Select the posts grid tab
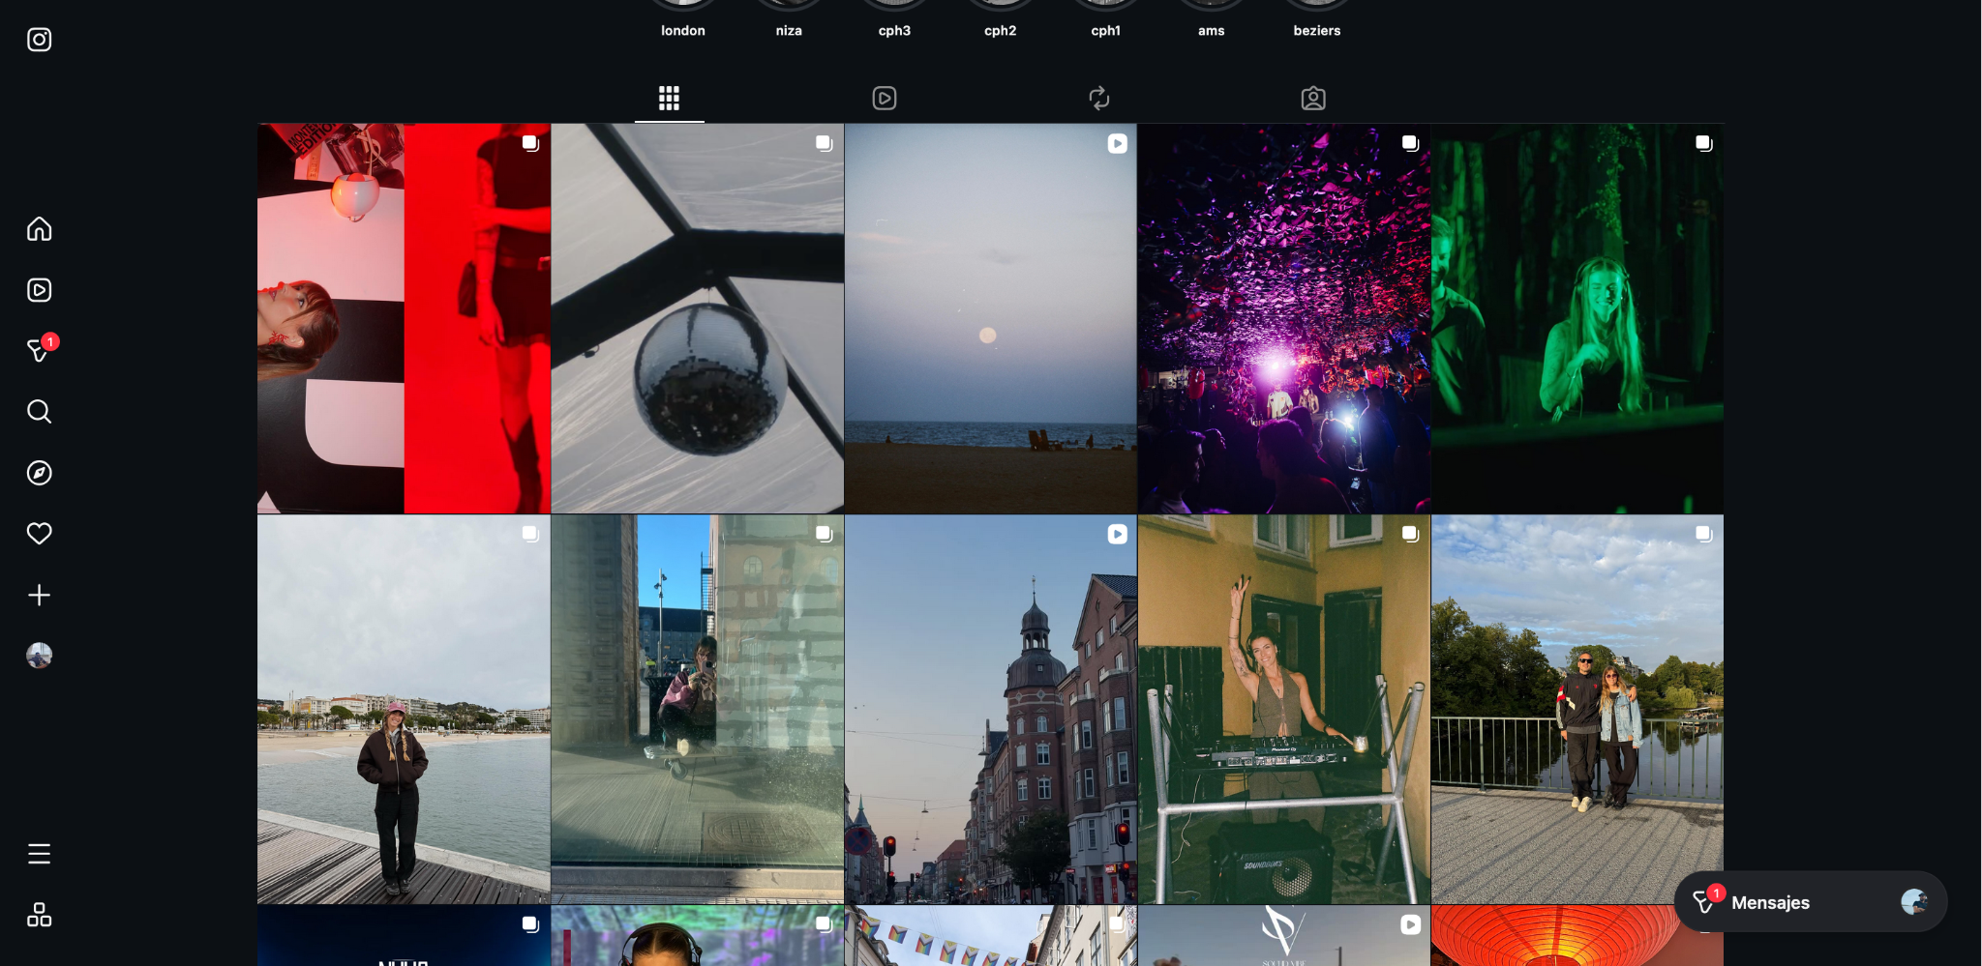 click(x=669, y=99)
